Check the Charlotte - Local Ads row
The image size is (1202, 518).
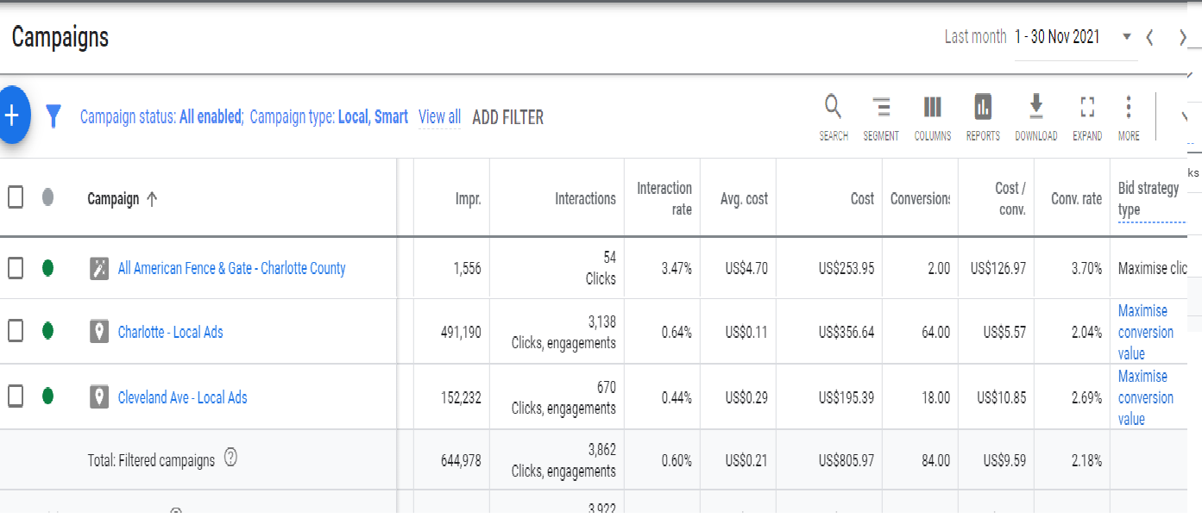[16, 332]
